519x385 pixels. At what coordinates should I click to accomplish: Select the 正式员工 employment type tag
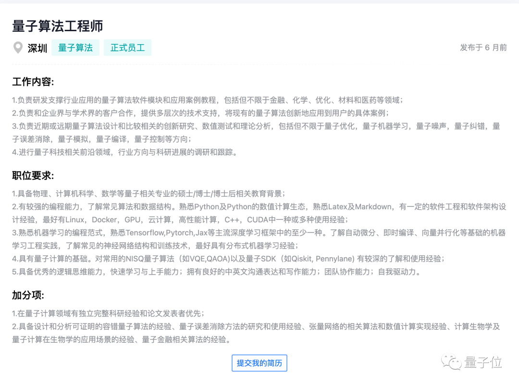tap(127, 48)
